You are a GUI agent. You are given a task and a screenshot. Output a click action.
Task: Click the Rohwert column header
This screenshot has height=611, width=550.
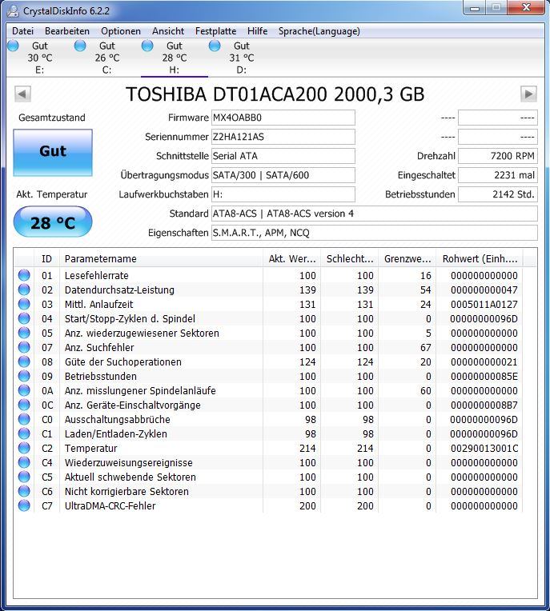480,259
